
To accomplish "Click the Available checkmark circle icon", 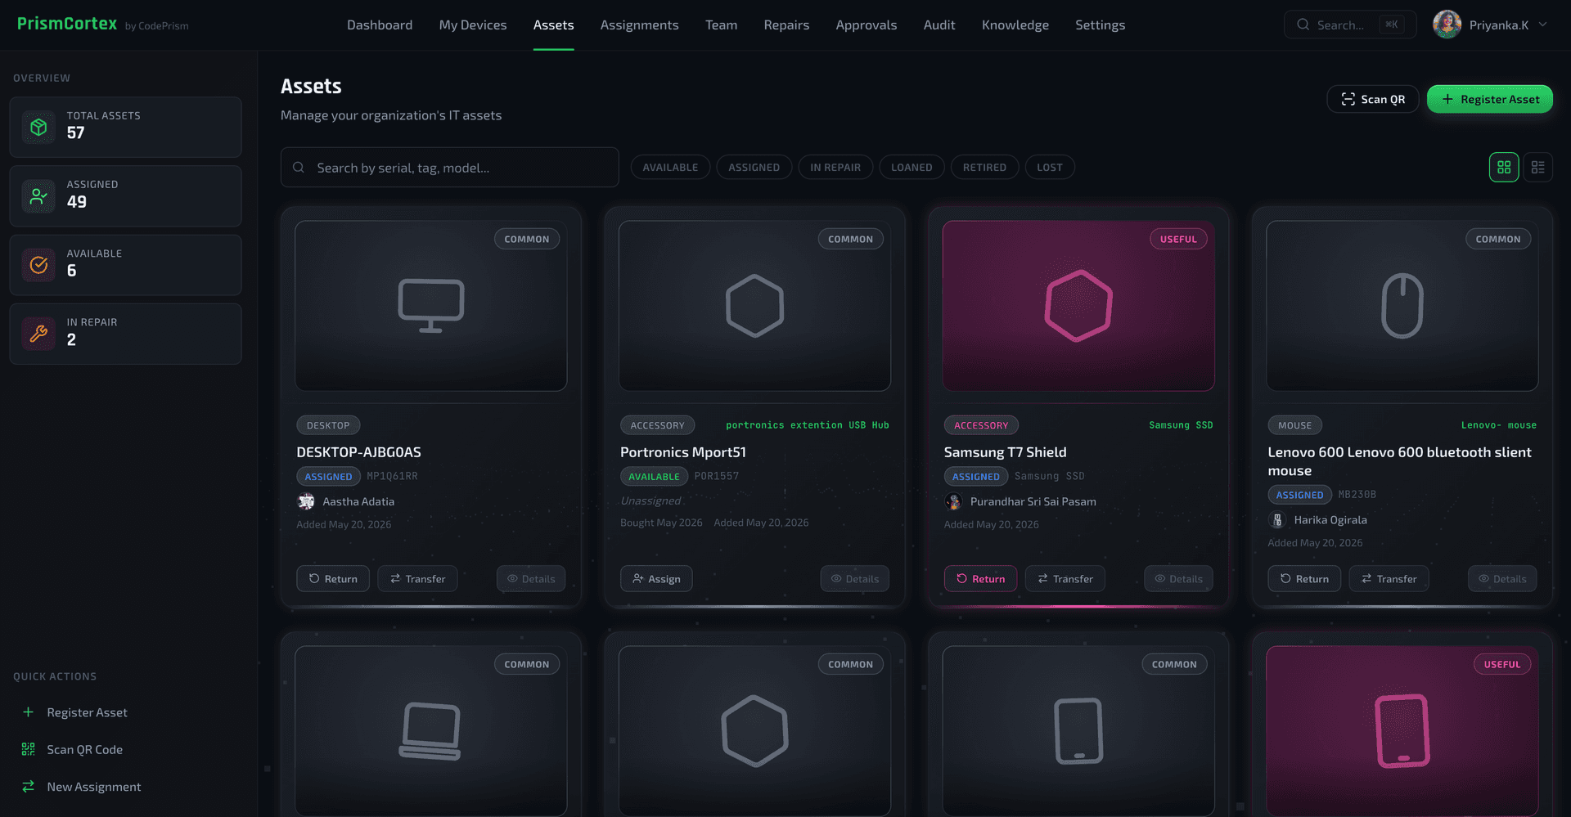I will 38,265.
